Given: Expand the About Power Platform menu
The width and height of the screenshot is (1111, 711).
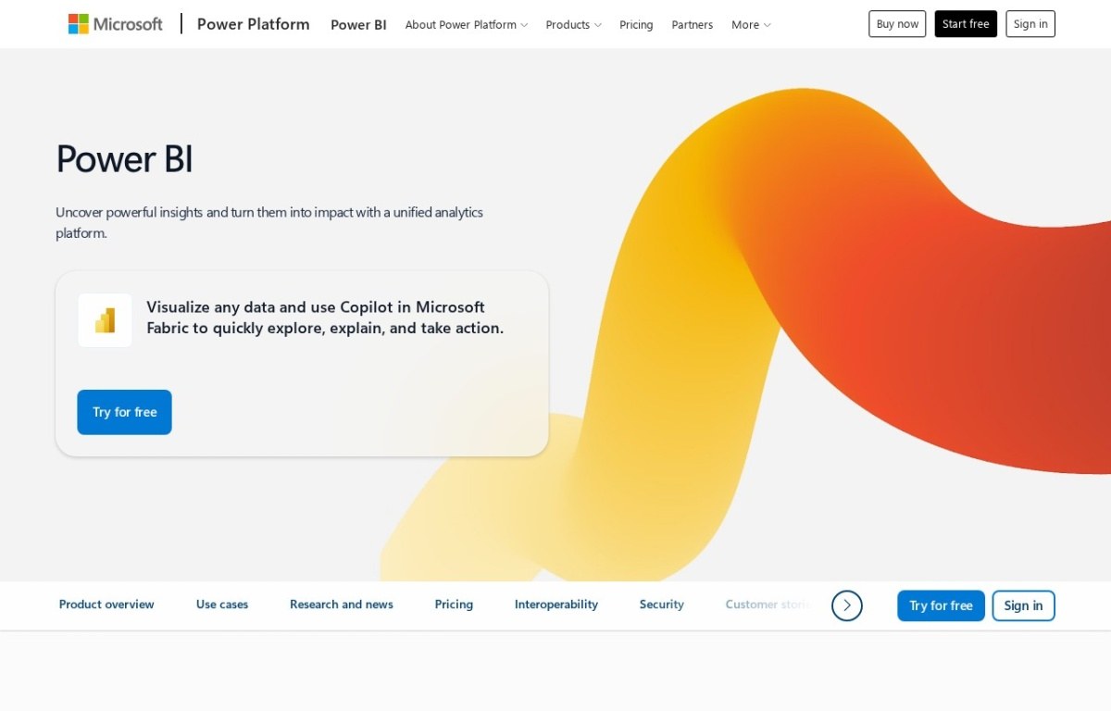Looking at the screenshot, I should tap(467, 25).
